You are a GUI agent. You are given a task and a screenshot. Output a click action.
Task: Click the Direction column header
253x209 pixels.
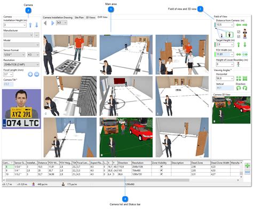(x=124, y=162)
